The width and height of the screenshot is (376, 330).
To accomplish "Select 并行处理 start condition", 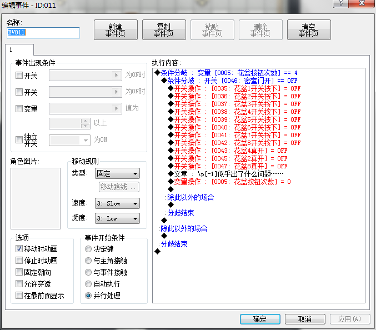I will tap(88, 296).
